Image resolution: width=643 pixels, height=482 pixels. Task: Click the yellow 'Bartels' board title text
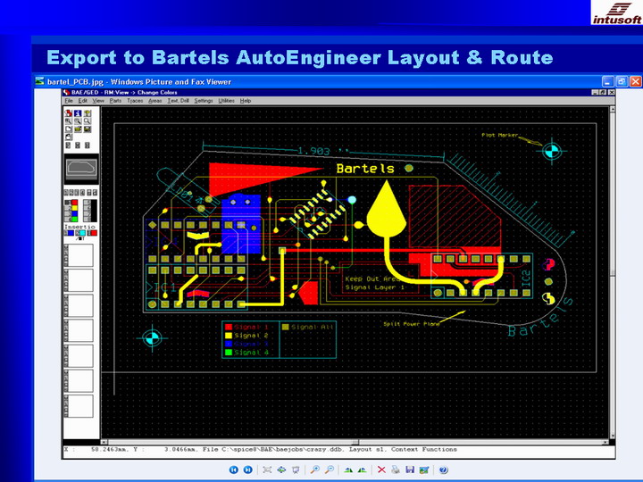(365, 169)
